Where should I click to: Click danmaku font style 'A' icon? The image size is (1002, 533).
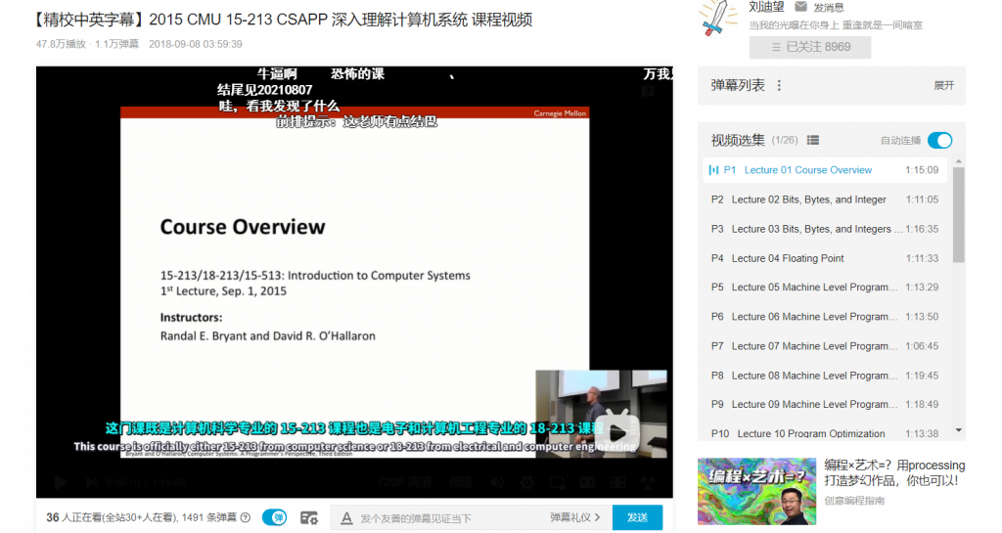pos(346,517)
